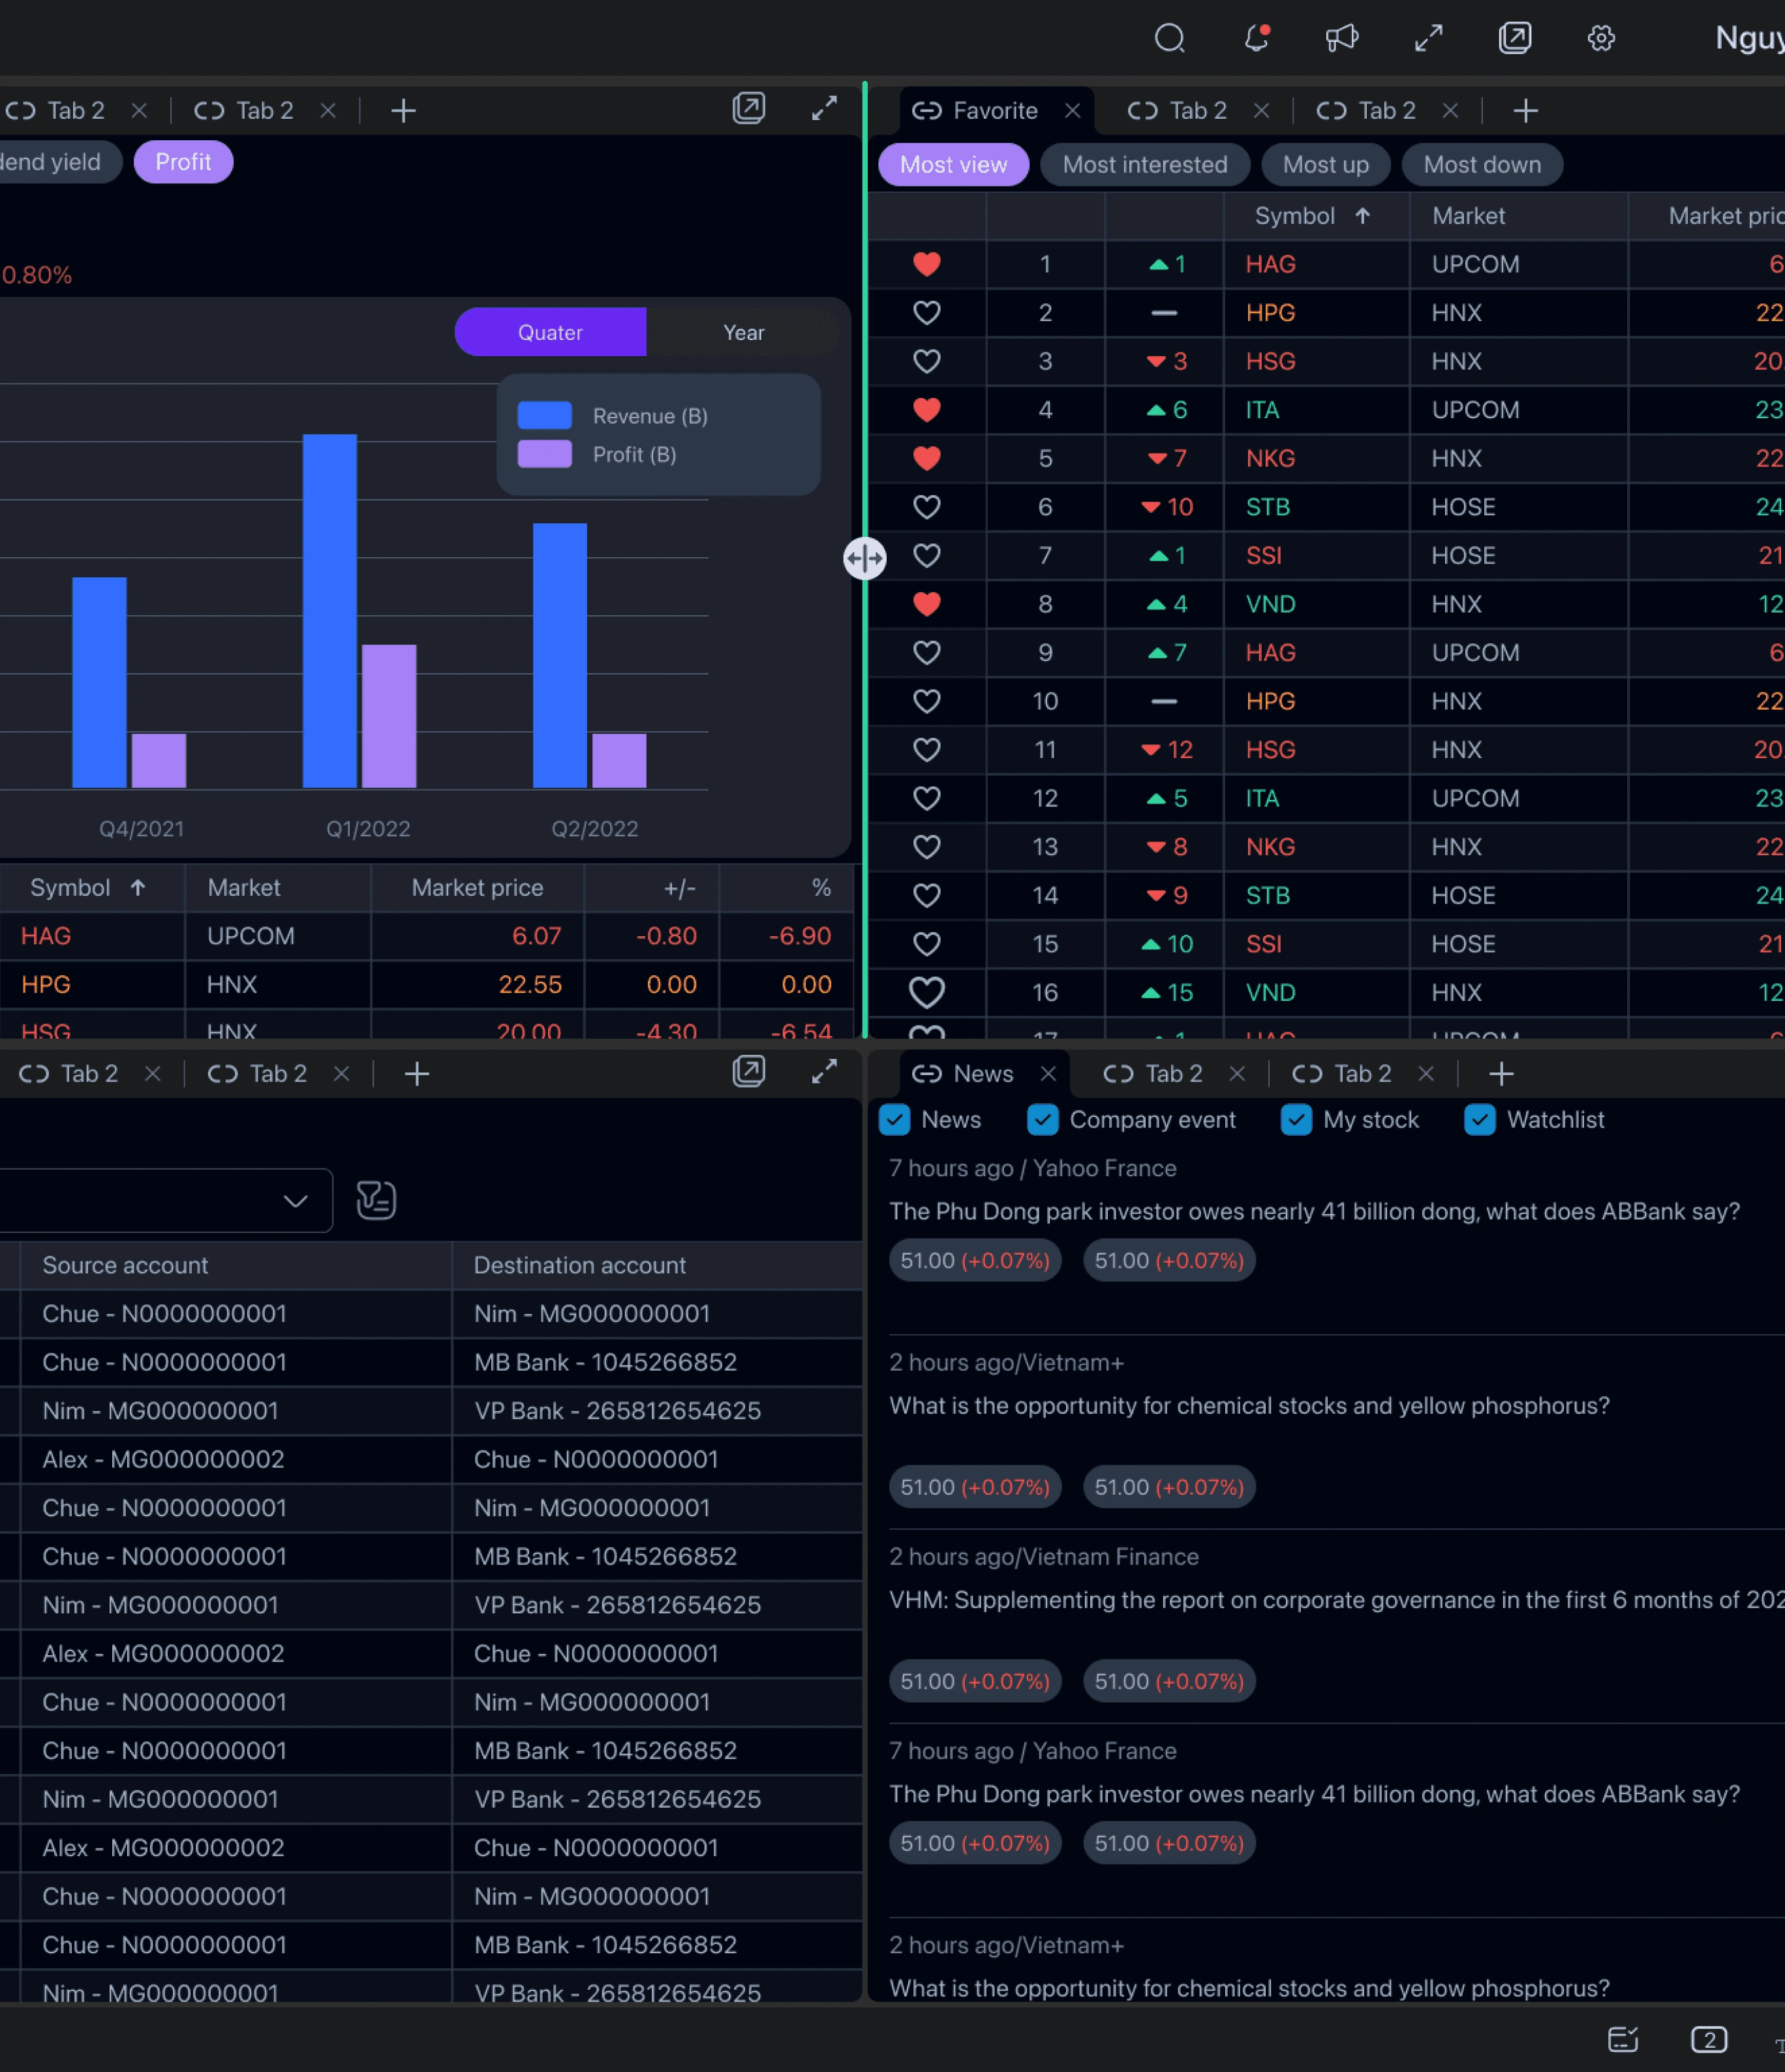1785x2072 pixels.
Task: Open the notifications bell
Action: point(1256,38)
